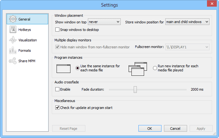Click the stacked windows instance icon
The image size is (219, 138).
(138, 69)
